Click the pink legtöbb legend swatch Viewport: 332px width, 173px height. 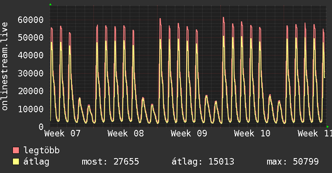pos(16,150)
